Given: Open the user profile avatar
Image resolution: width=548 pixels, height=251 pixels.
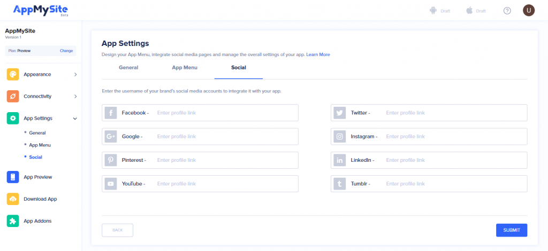Looking at the screenshot, I should pos(529,11).
